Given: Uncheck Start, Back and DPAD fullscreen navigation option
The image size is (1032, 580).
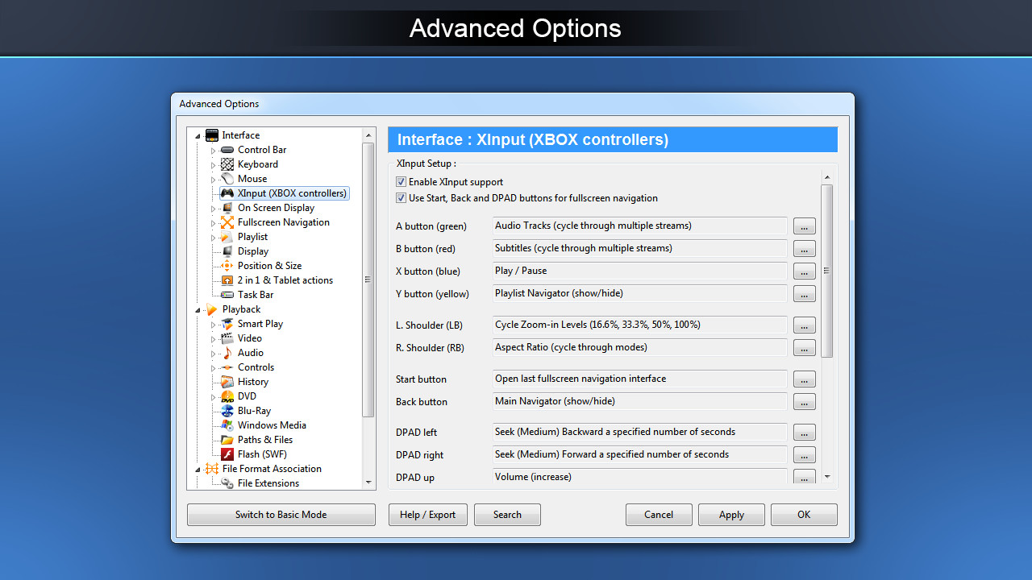Looking at the screenshot, I should pyautogui.click(x=401, y=197).
